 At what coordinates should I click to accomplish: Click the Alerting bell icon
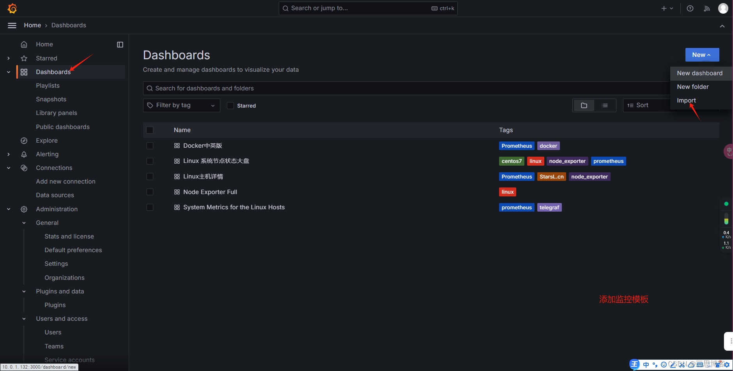pyautogui.click(x=24, y=154)
